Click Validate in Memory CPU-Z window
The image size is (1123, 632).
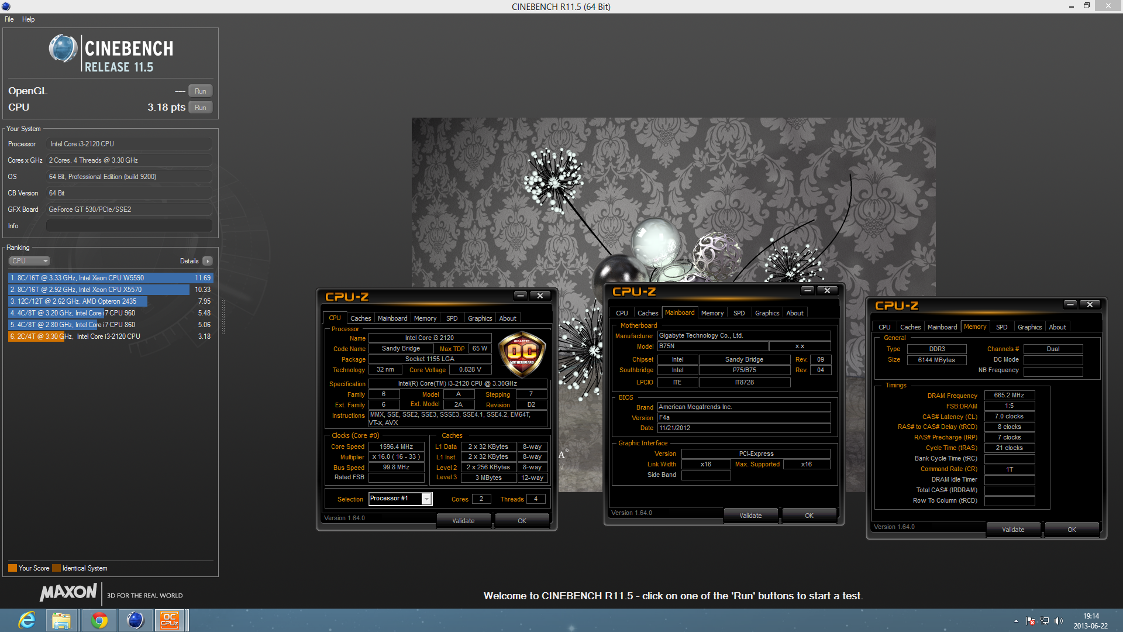[x=1013, y=530]
